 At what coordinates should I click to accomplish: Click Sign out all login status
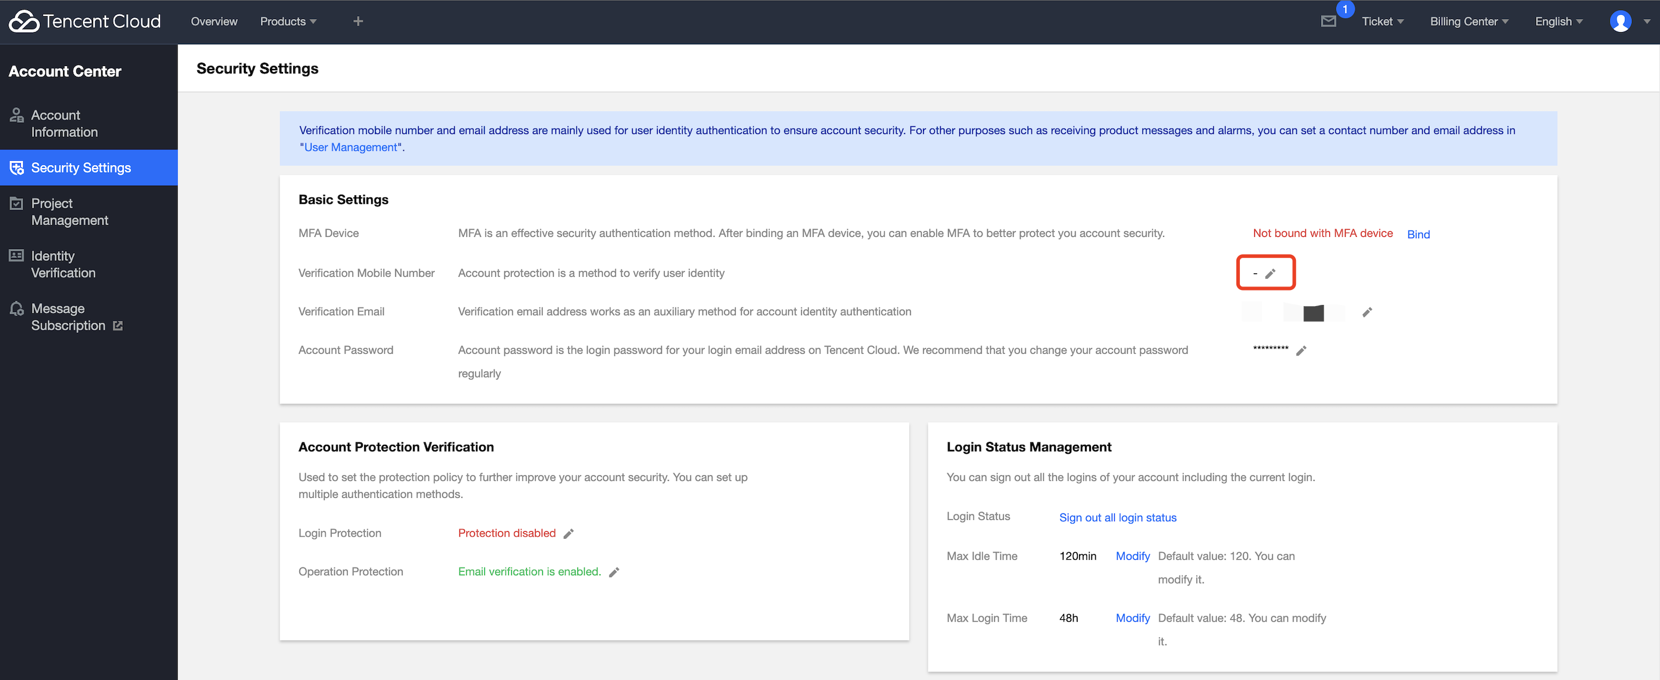(x=1117, y=517)
